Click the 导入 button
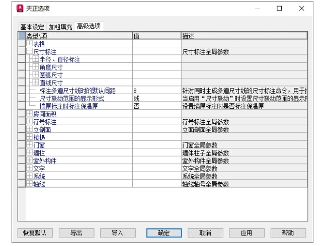Screen dimensions: 328x246 point(118,233)
